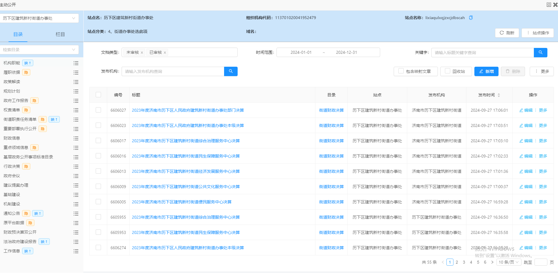
Task: Click the 刷新 refresh button
Action: (x=507, y=33)
